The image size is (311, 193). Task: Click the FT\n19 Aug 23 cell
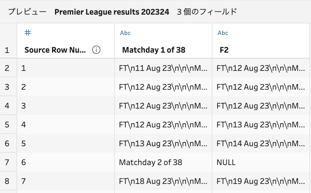pyautogui.click(x=261, y=181)
